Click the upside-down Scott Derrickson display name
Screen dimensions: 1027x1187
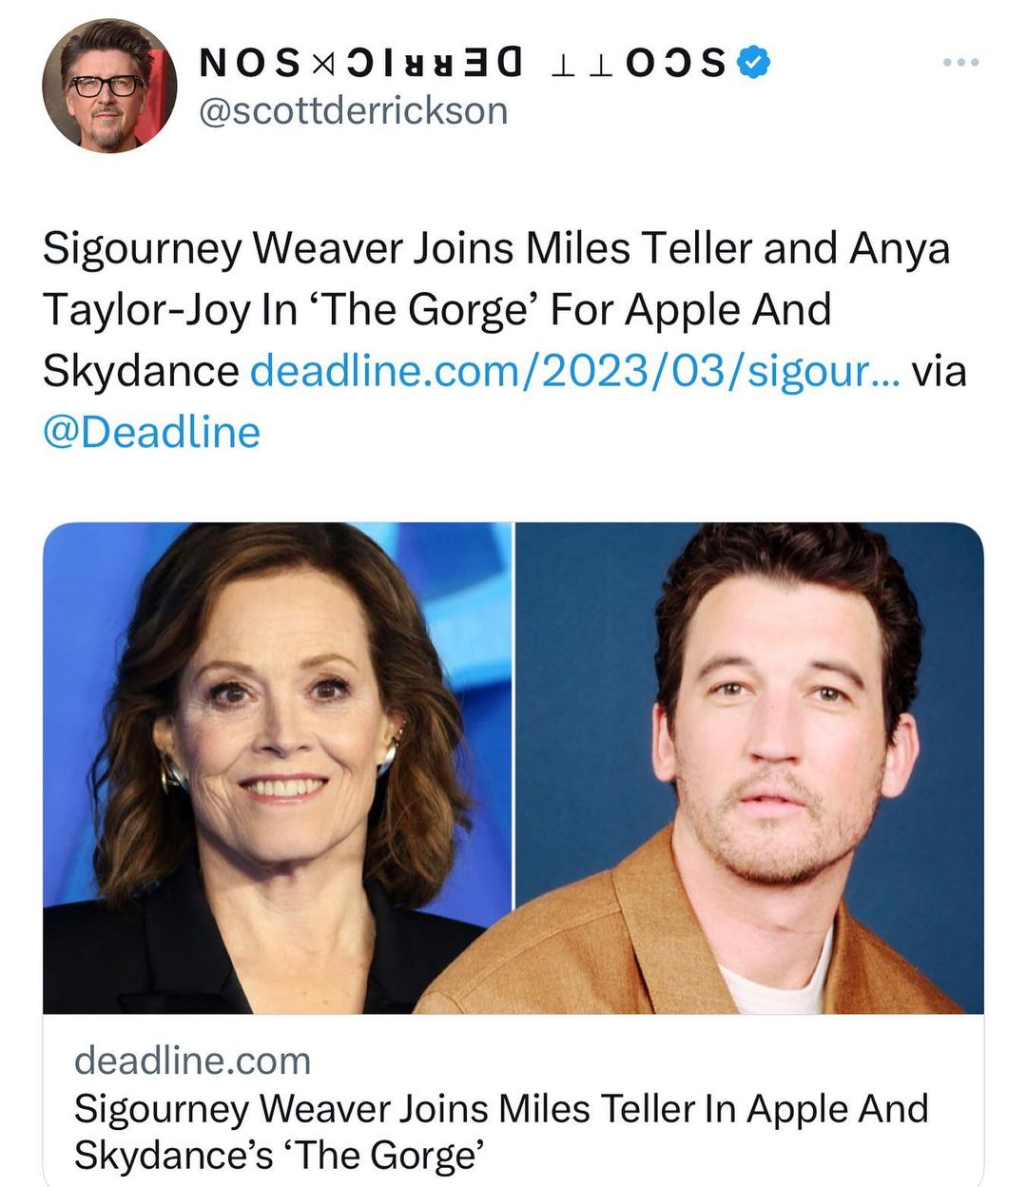pyautogui.click(x=462, y=63)
